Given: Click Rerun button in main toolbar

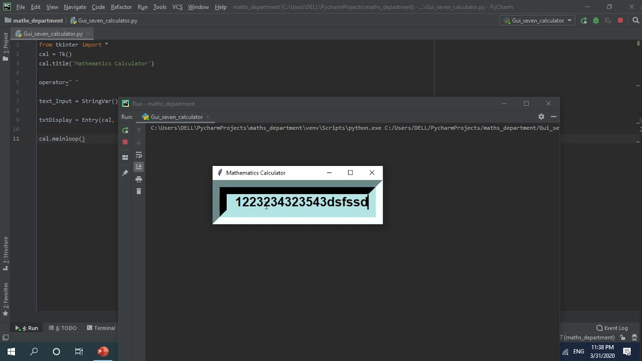Looking at the screenshot, I should (x=584, y=21).
